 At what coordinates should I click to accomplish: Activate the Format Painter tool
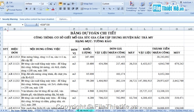point(14,10)
